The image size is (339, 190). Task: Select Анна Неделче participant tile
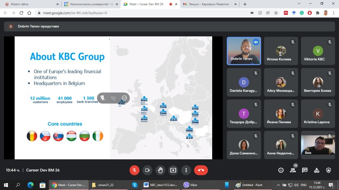(x=281, y=145)
